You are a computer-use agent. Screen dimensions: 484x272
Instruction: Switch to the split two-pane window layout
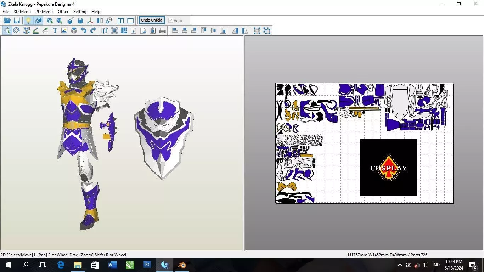(x=120, y=21)
